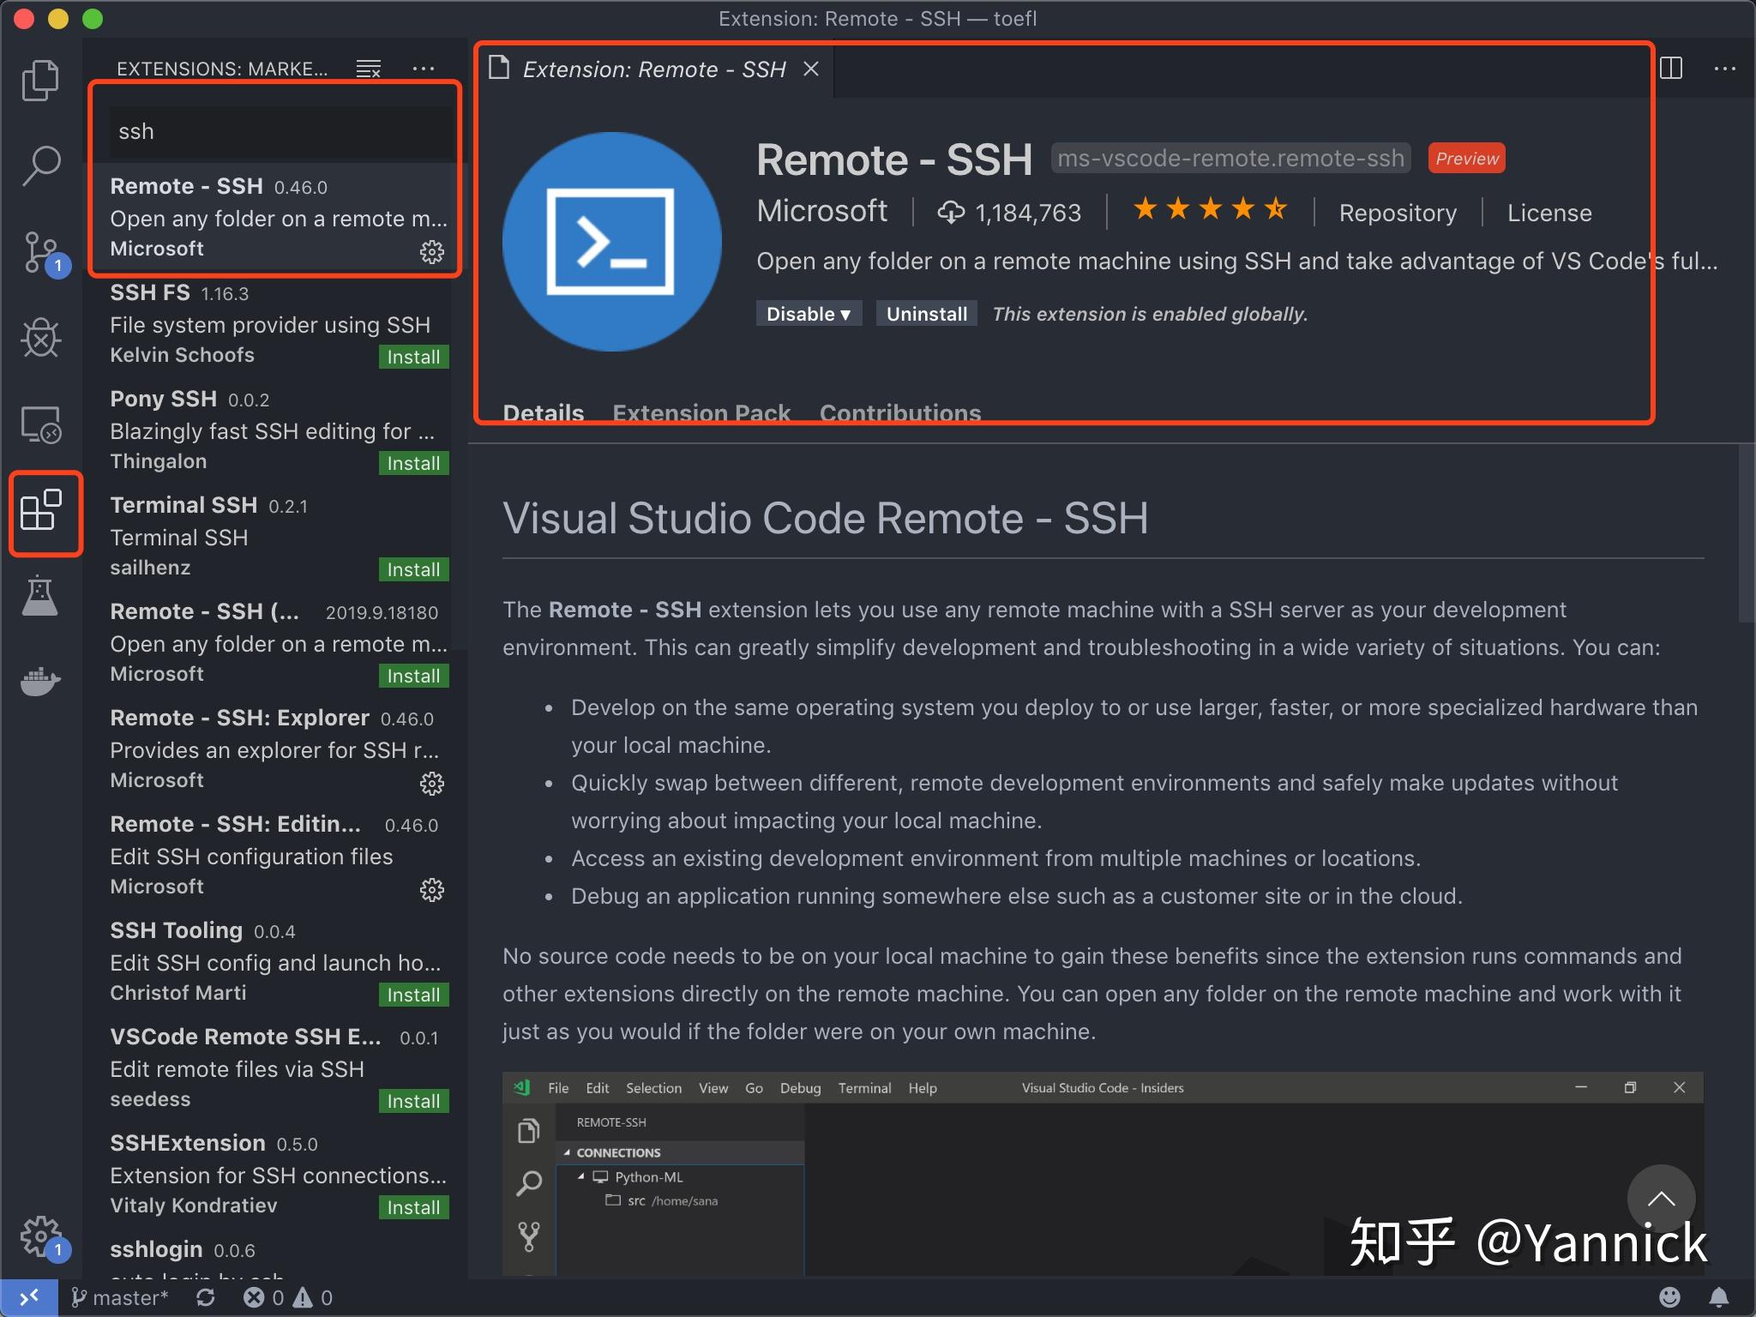Open the Remote Explorer icon
This screenshot has width=1756, height=1317.
(x=40, y=425)
